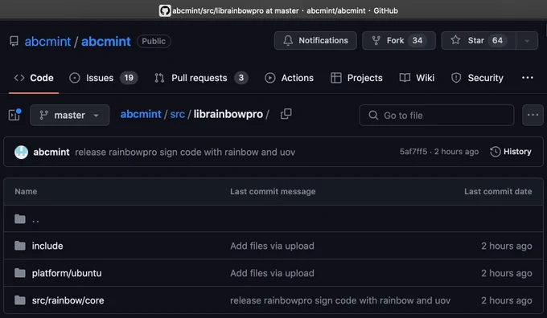The image size is (547, 318).
Task: Open more file options menu
Action: (533, 116)
